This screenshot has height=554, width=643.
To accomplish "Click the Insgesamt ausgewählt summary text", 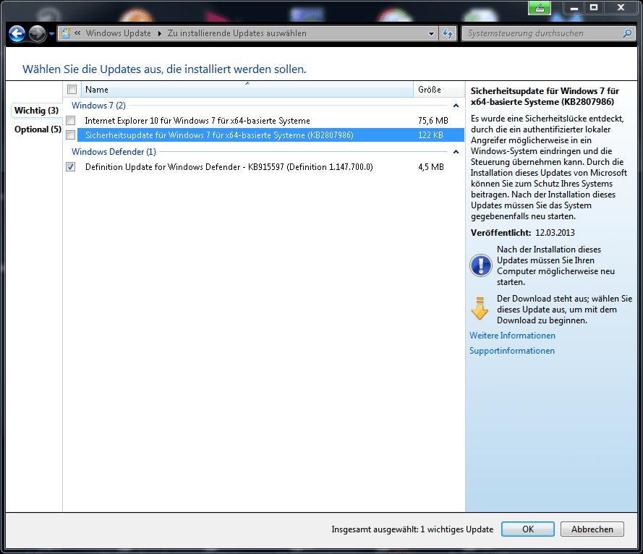I will coord(412,529).
